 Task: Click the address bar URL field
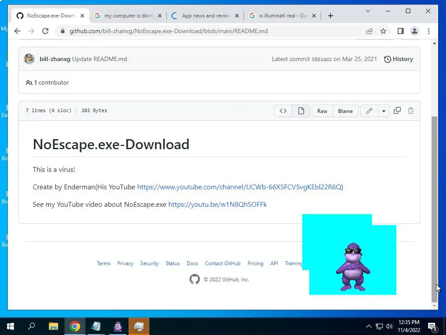169,31
